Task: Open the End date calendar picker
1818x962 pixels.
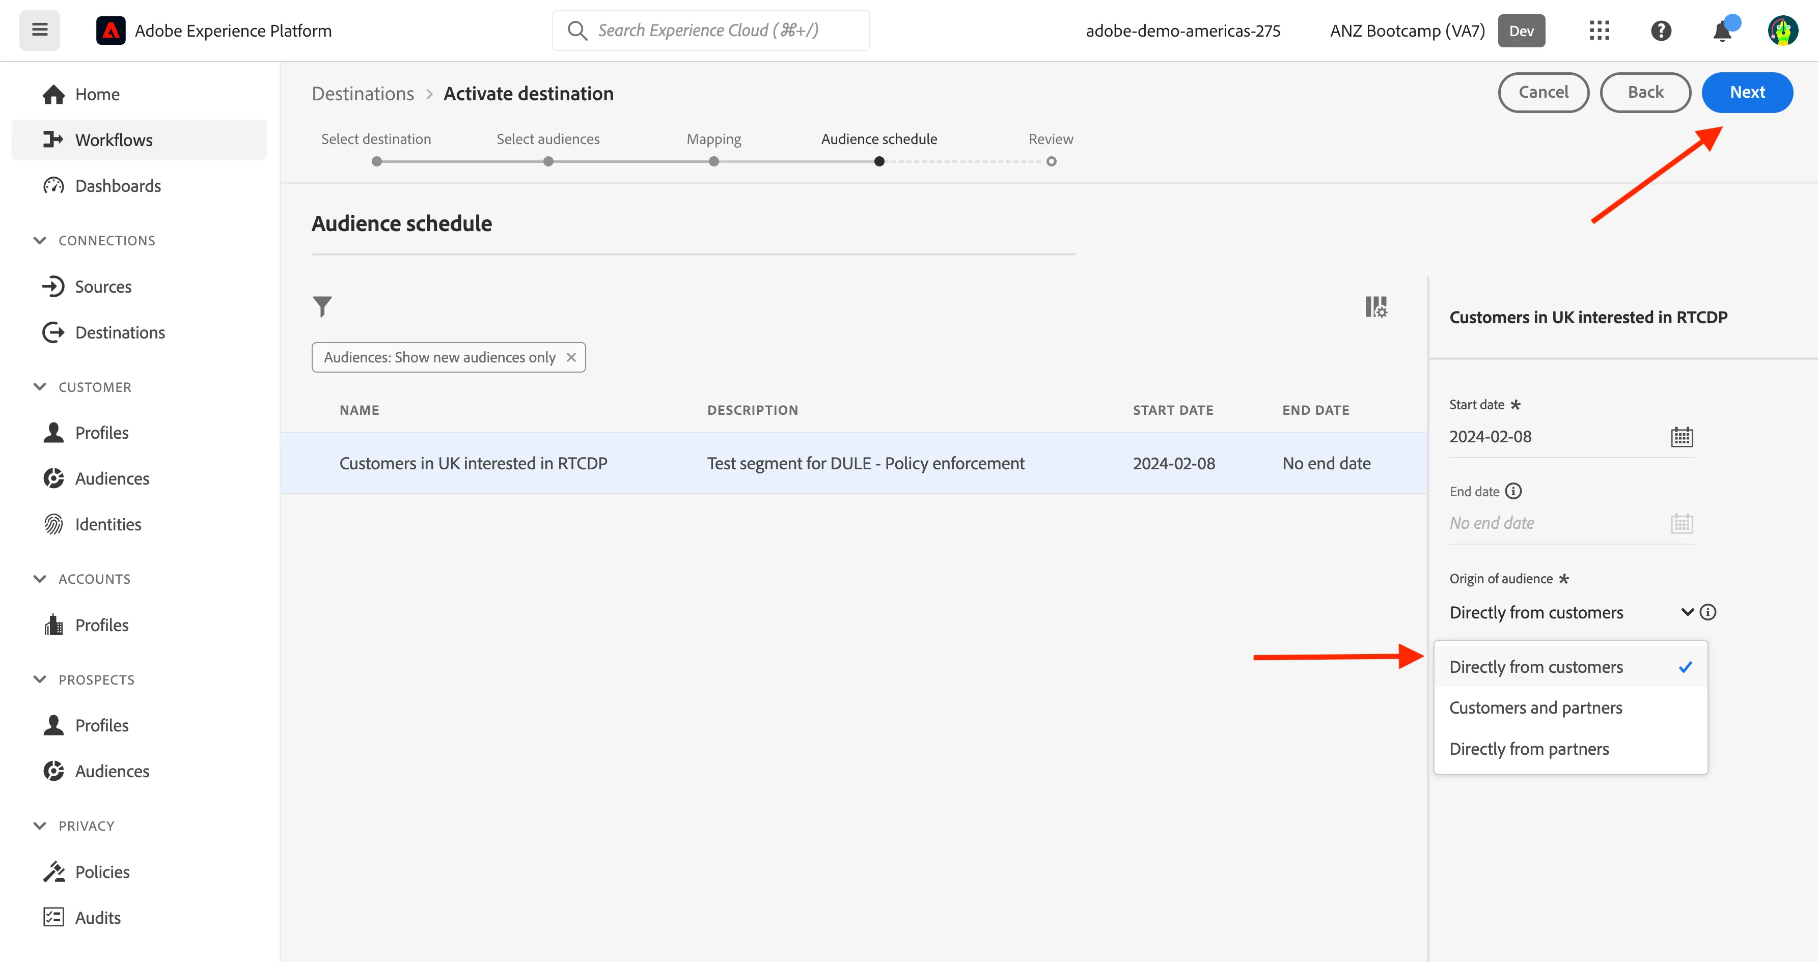Action: [1682, 523]
